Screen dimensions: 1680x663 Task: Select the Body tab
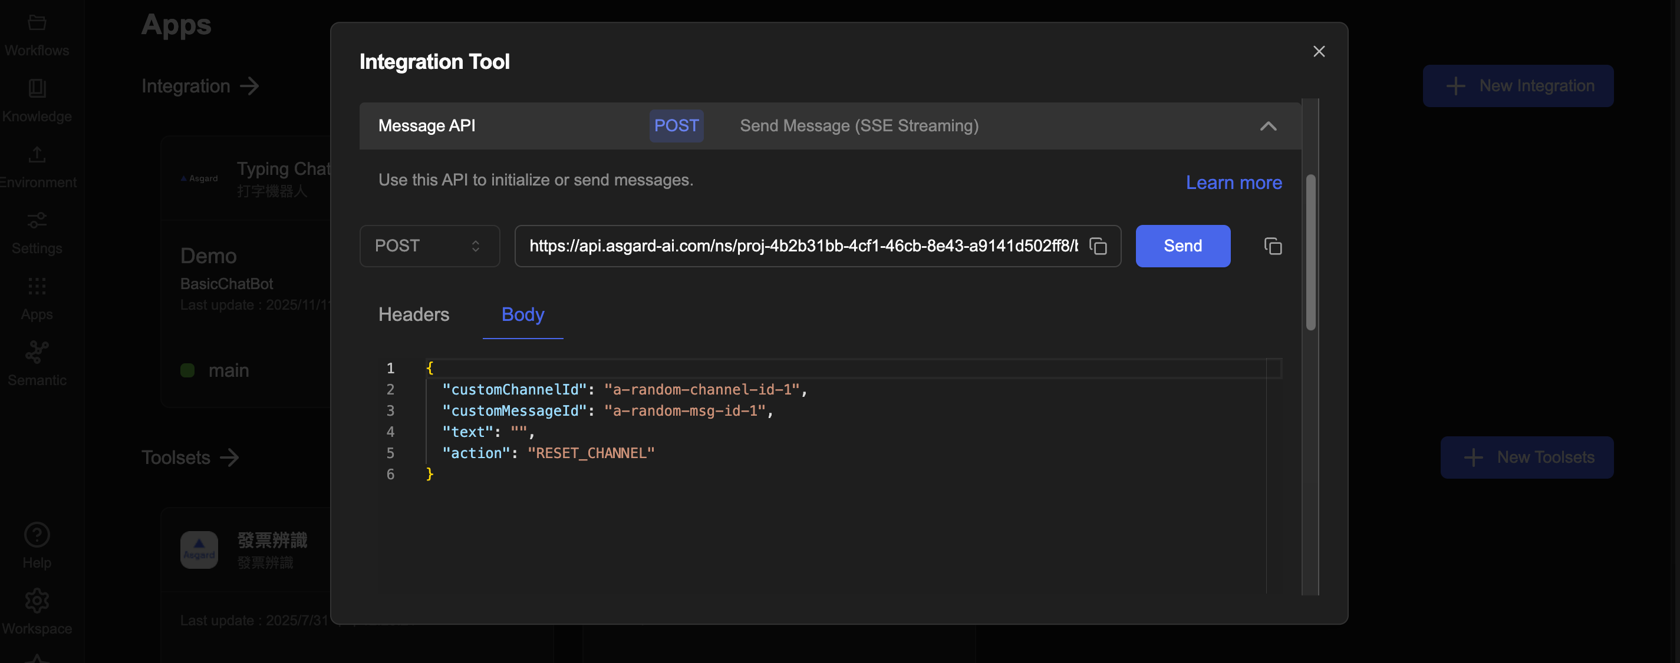522,314
